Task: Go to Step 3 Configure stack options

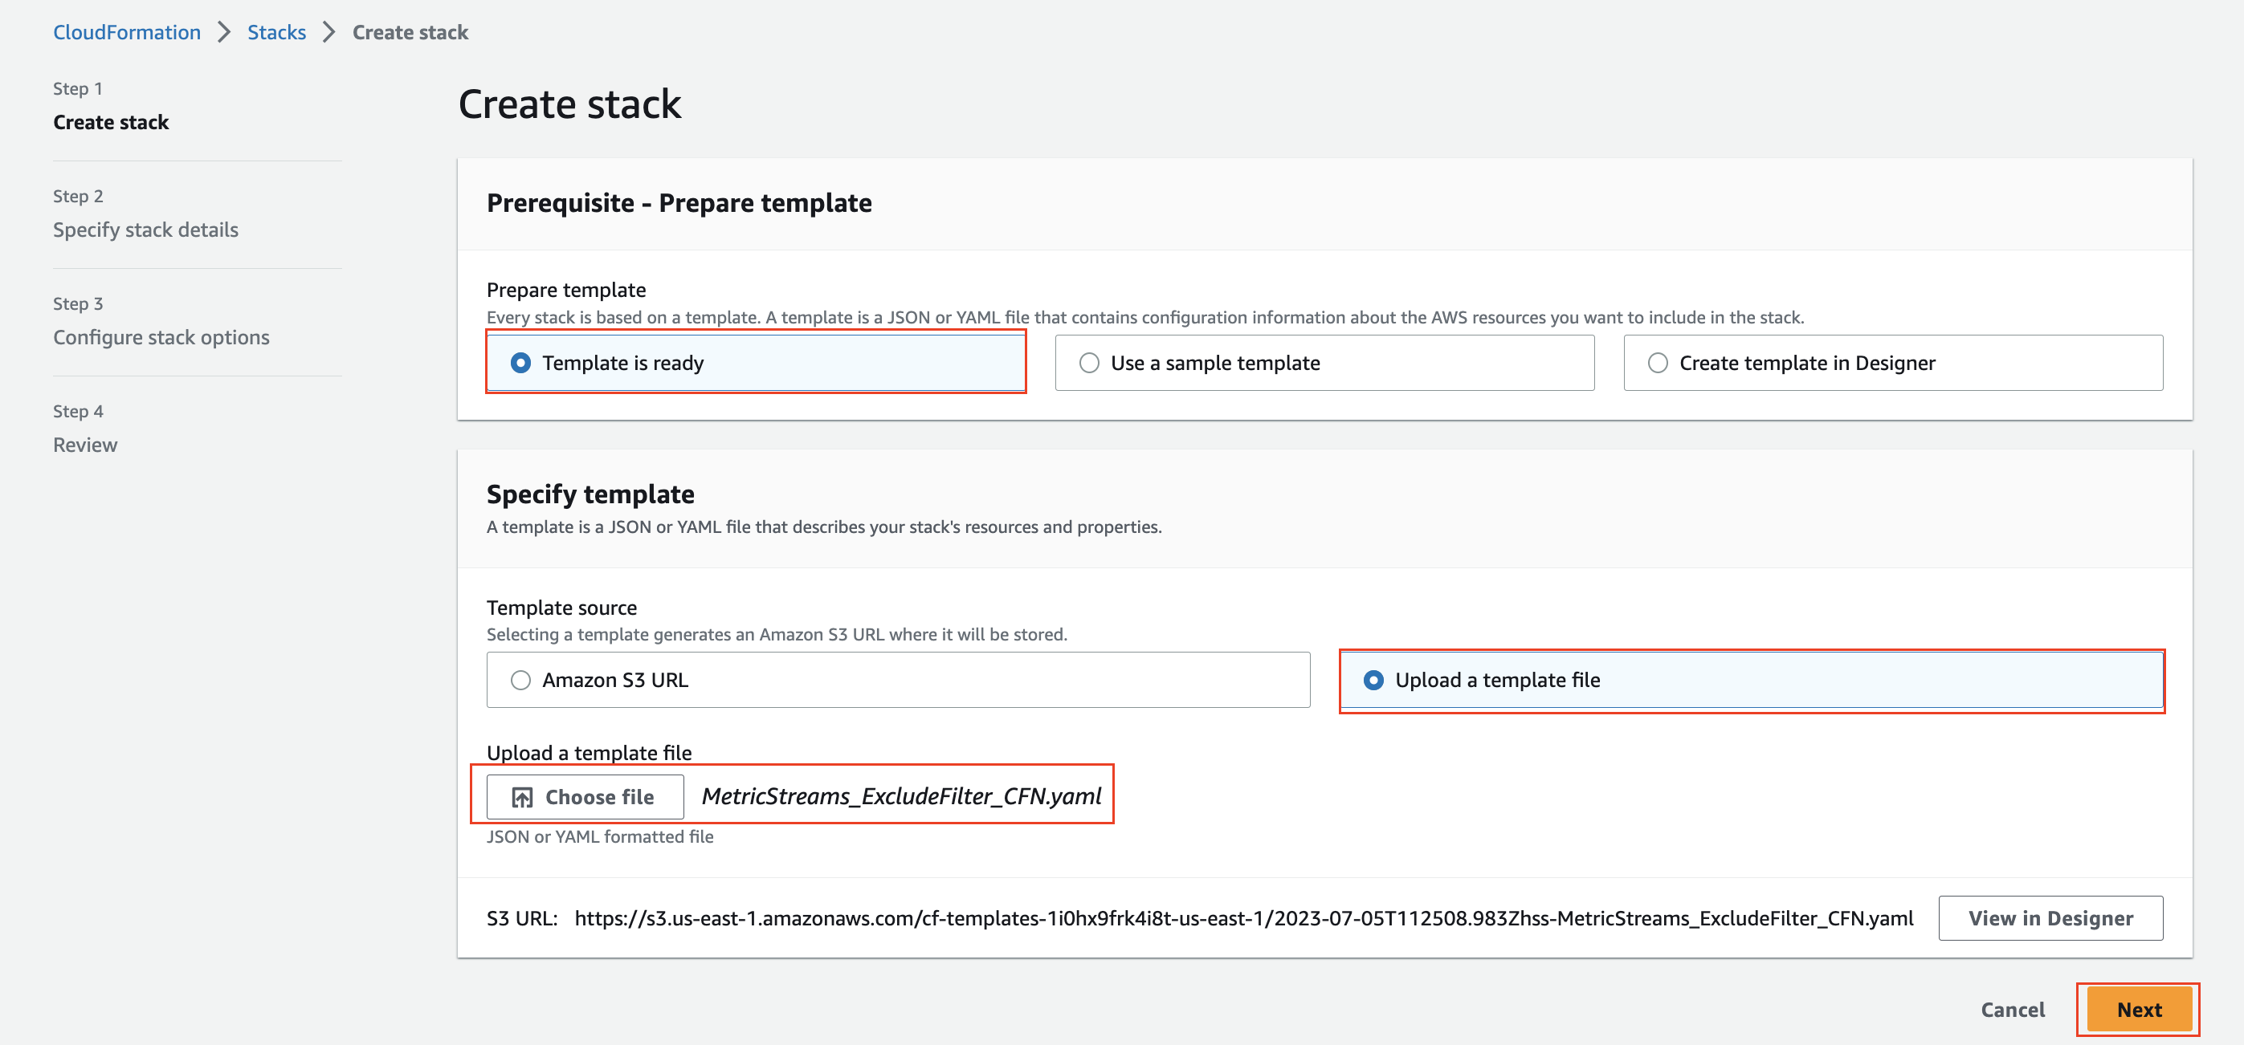Action: coord(161,337)
